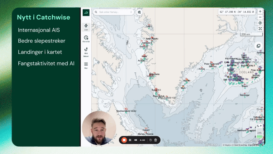
Task: Click the rewind recording button
Action: (136, 140)
